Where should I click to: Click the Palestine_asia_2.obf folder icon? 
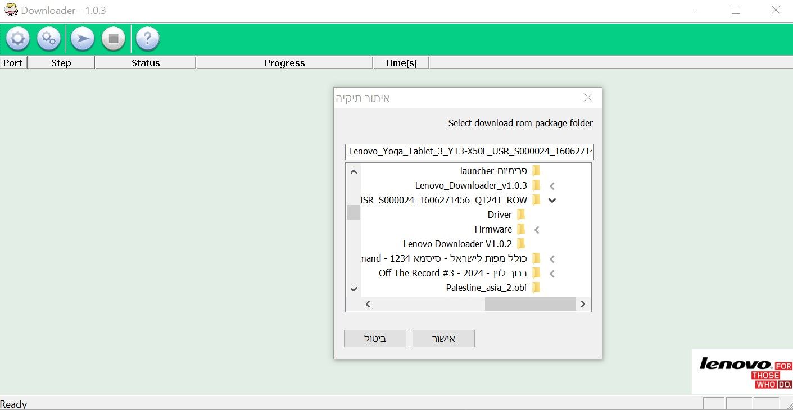pos(536,288)
